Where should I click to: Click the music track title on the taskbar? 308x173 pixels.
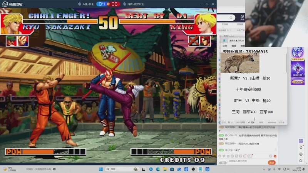pos(38,169)
